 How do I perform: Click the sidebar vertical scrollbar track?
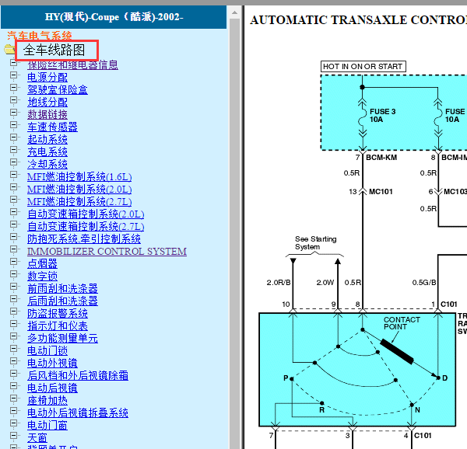pos(235,233)
